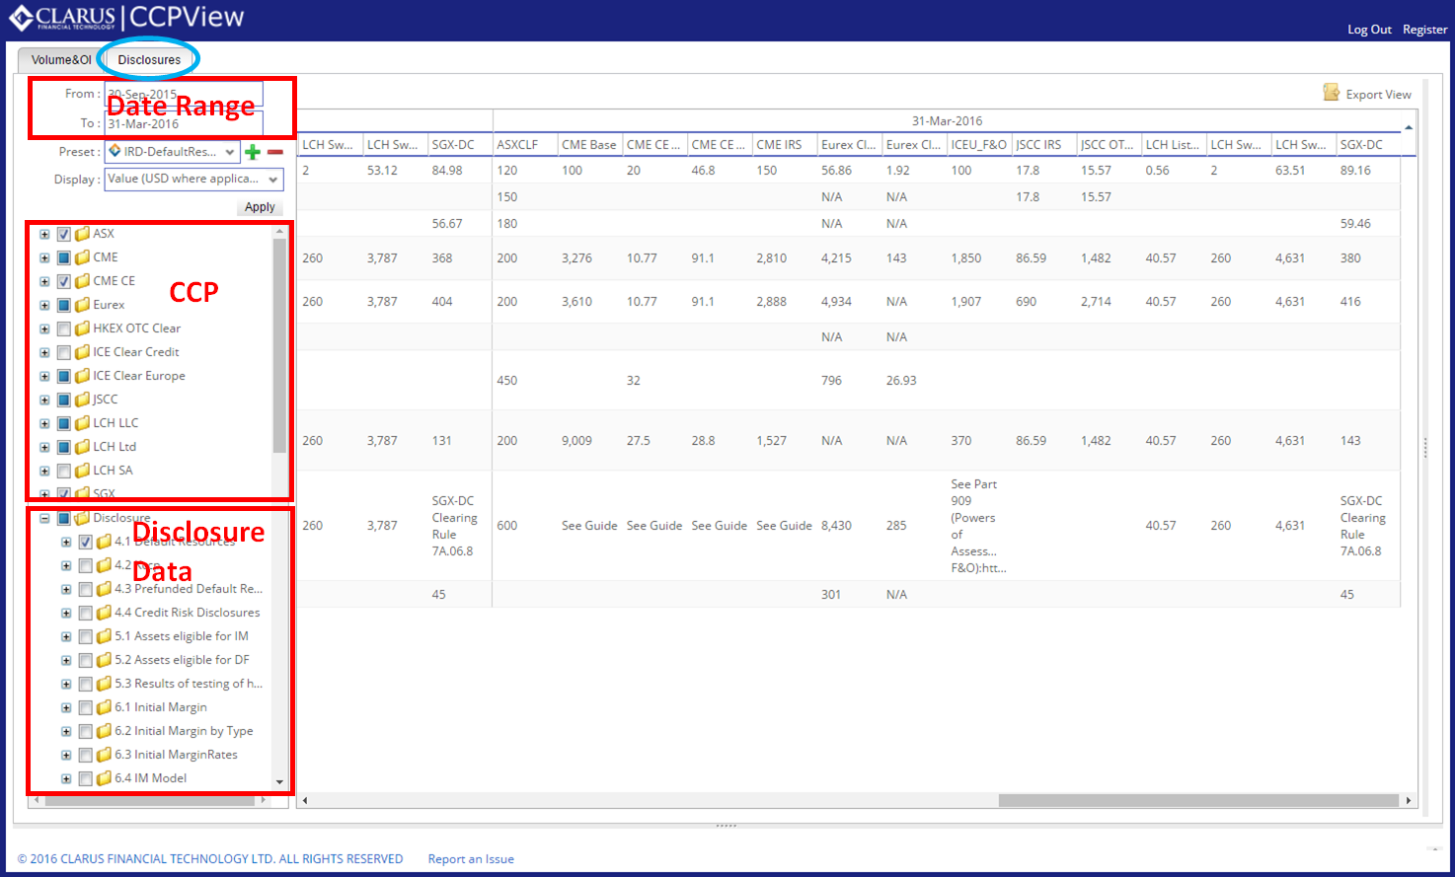The width and height of the screenshot is (1455, 877).
Task: Click the 4.4 Credit Risk Disclosures folder icon
Action: tap(104, 613)
